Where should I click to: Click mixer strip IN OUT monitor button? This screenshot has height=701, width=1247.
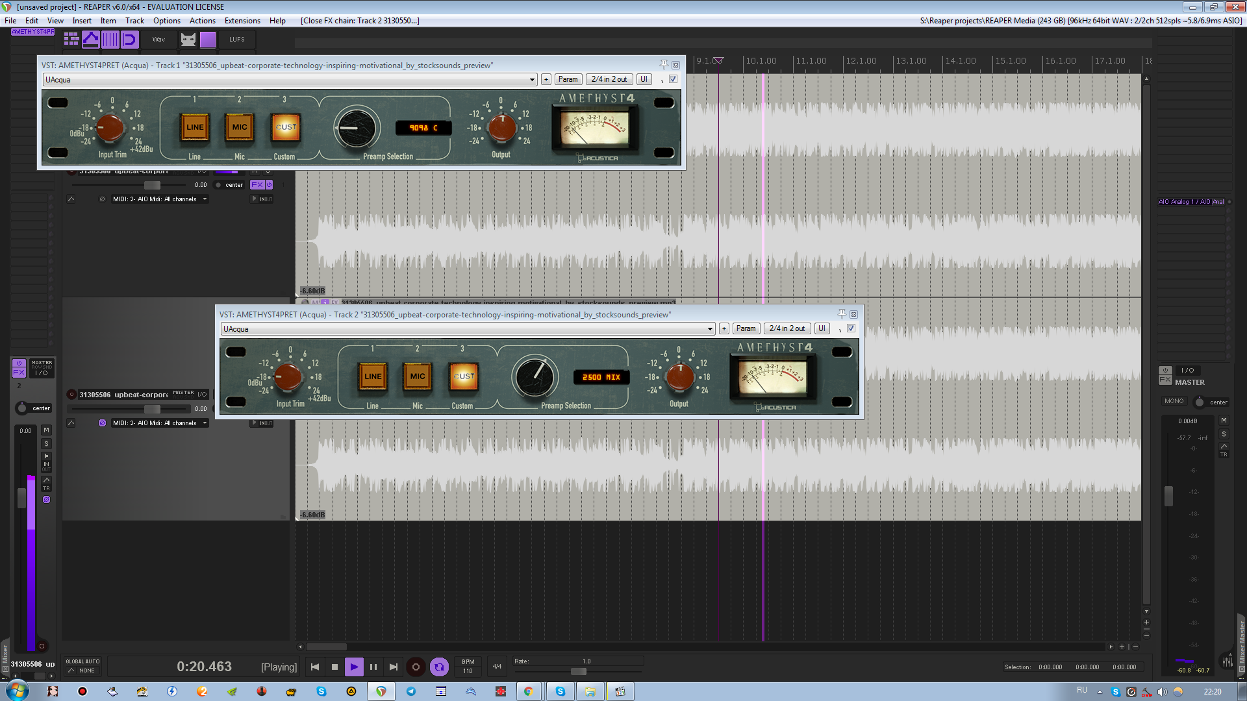click(46, 463)
